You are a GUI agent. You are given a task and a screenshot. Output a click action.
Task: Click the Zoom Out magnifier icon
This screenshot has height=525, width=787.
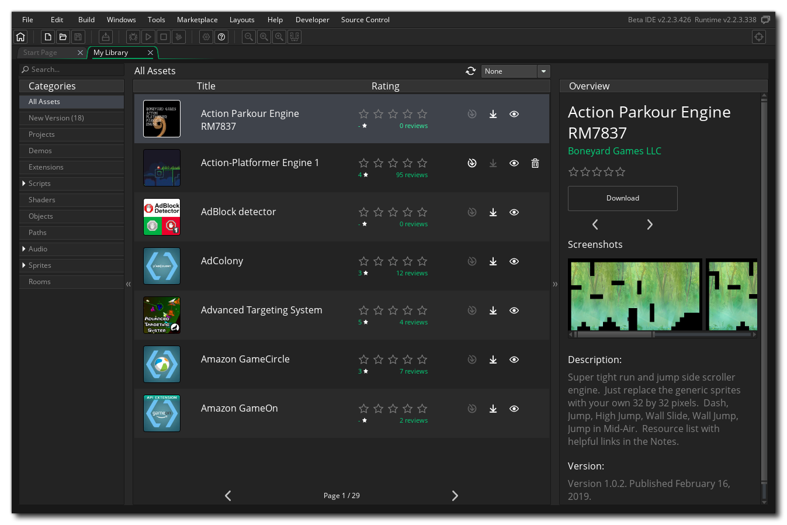click(249, 37)
